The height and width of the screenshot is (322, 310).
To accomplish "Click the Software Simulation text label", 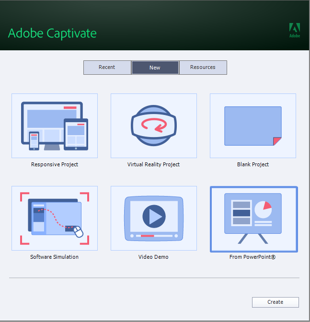I will pyautogui.click(x=55, y=257).
